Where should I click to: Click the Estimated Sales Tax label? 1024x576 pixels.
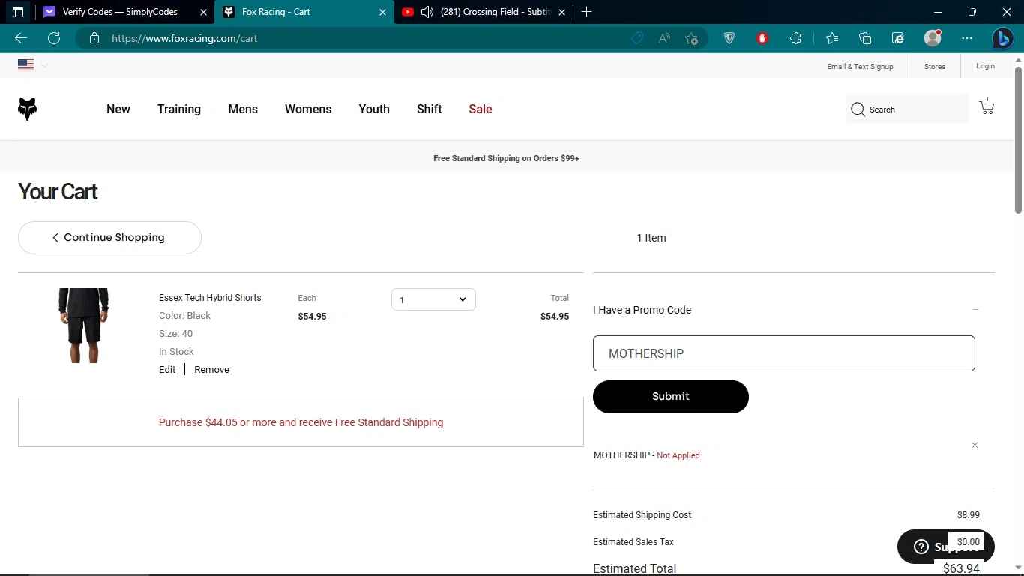[633, 542]
